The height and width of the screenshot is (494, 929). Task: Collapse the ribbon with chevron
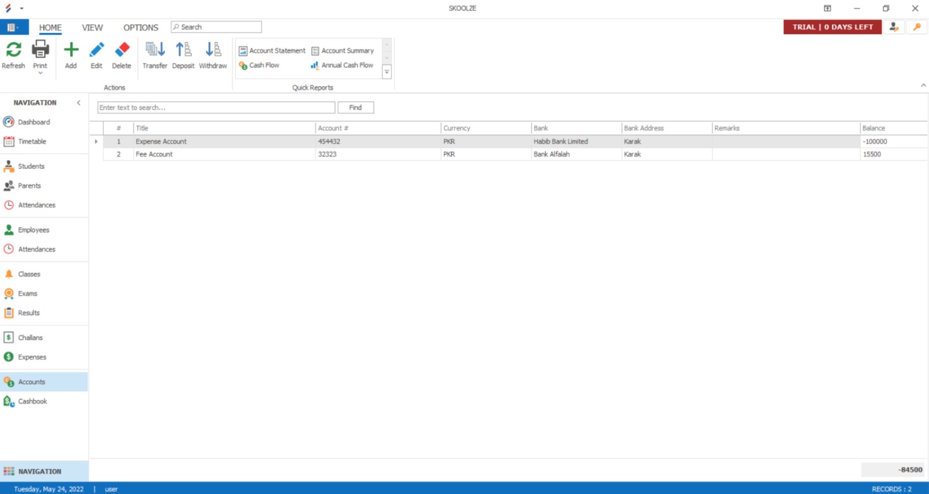(923, 86)
